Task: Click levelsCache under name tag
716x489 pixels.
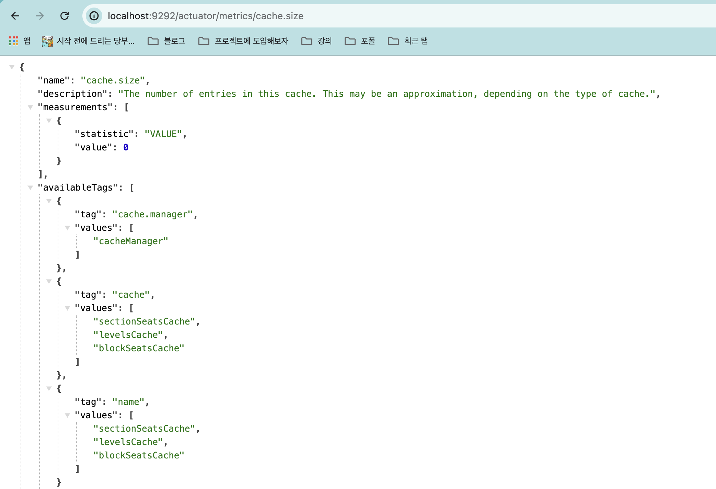Action: [x=128, y=442]
